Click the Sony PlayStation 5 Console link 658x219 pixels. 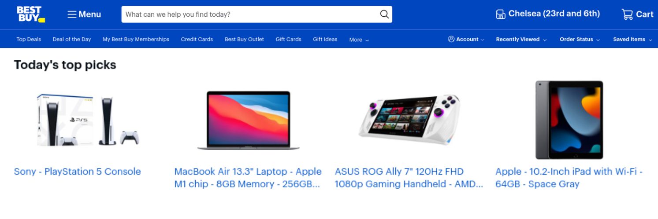78,172
